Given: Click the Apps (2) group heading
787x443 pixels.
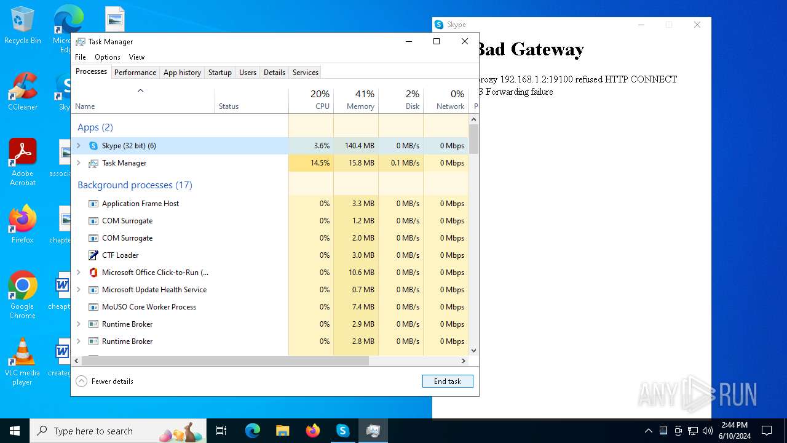Looking at the screenshot, I should [x=95, y=127].
